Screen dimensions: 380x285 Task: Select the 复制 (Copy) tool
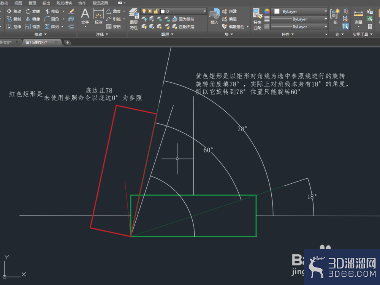point(14,19)
